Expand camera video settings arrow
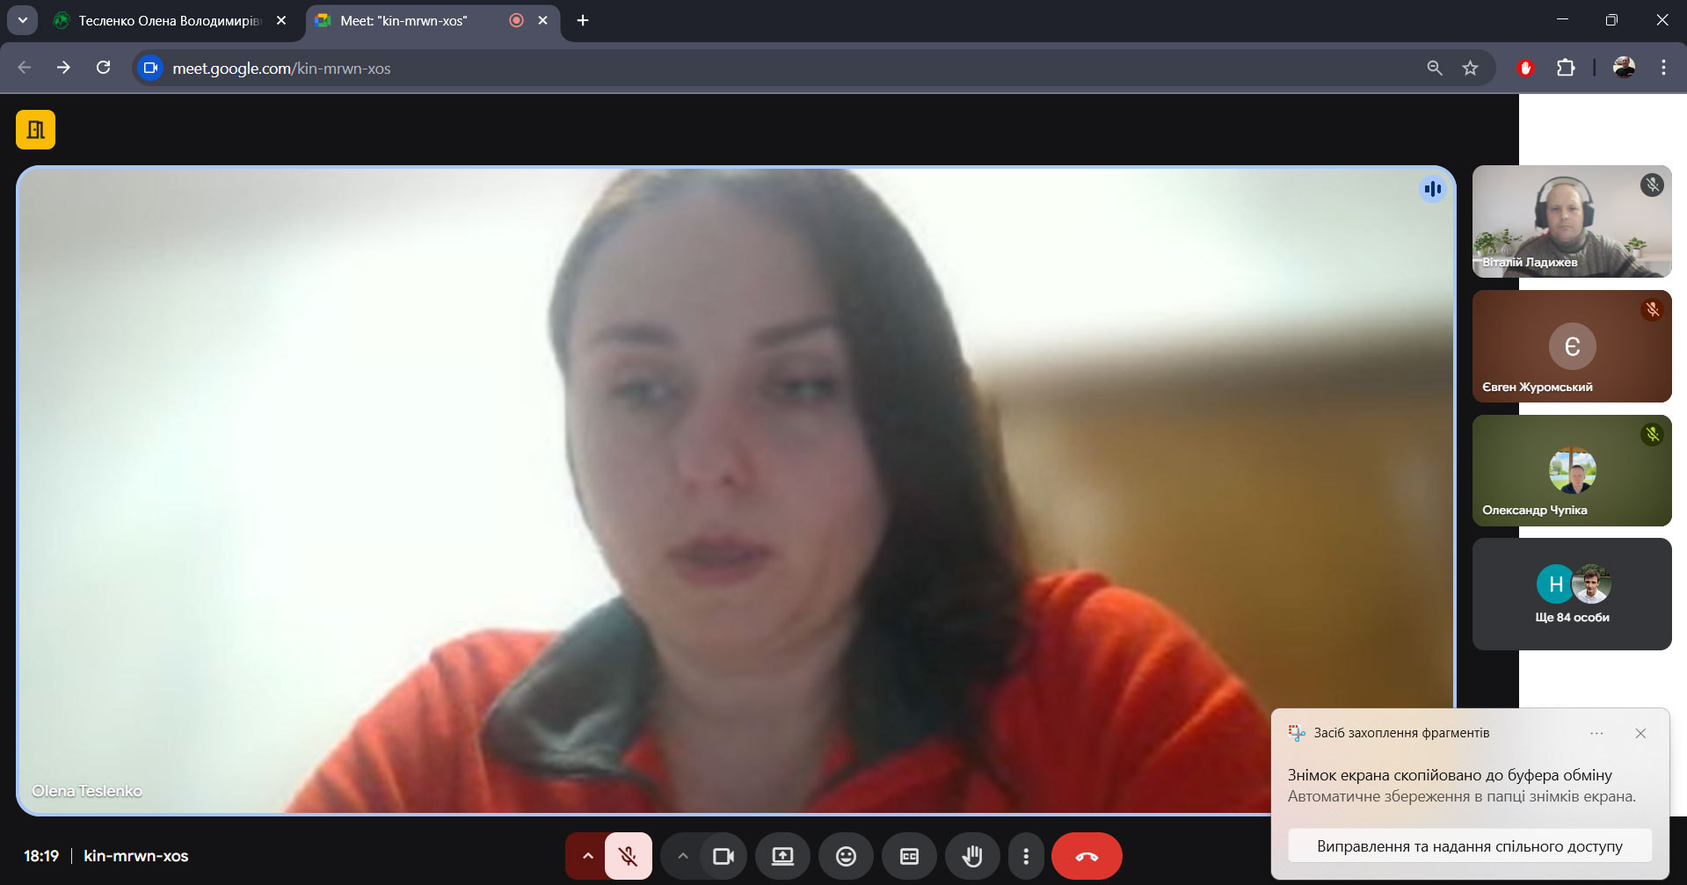The image size is (1687, 885). [682, 856]
